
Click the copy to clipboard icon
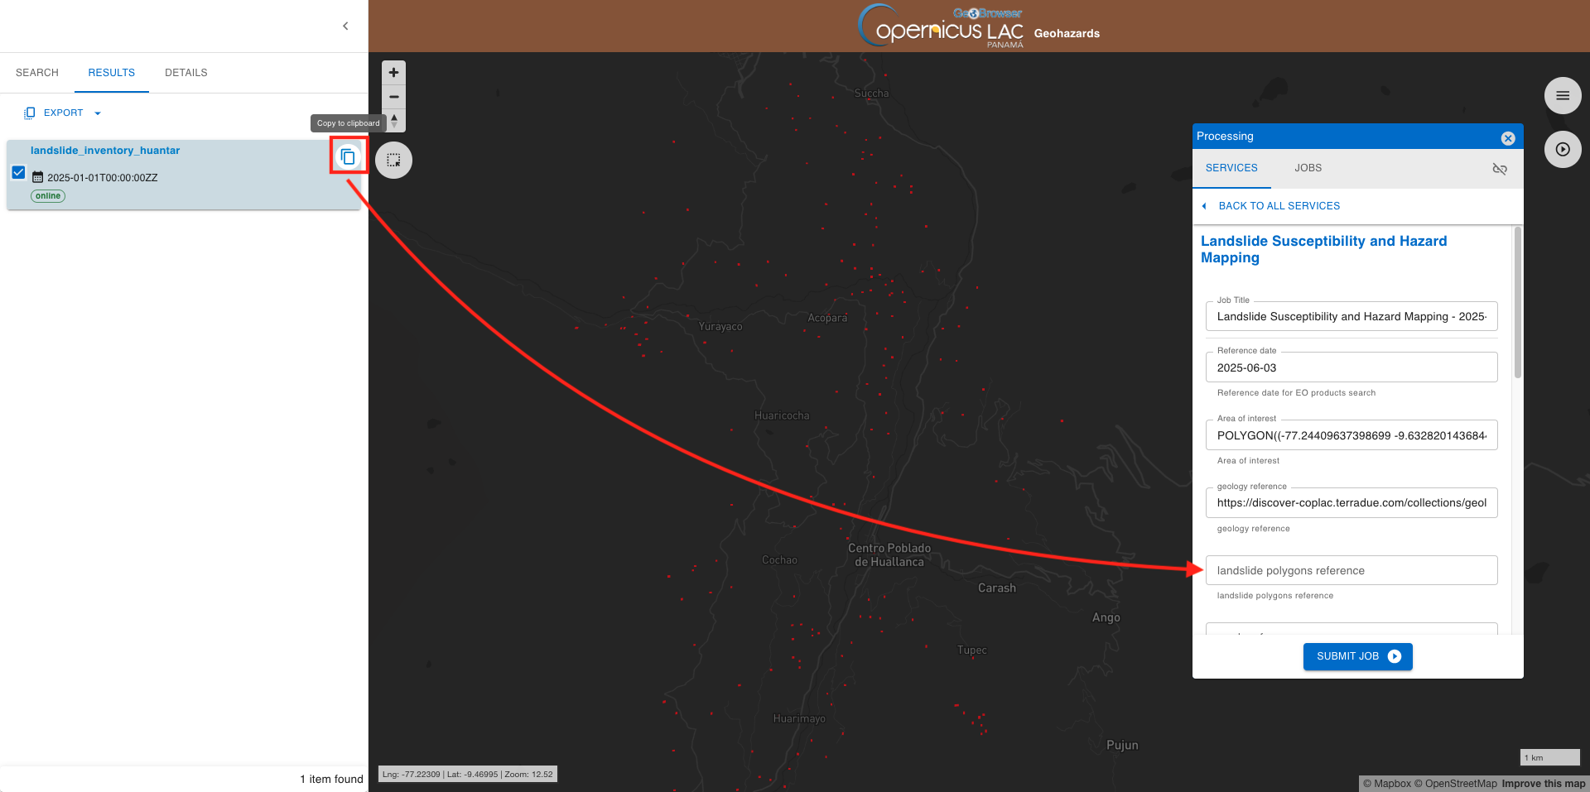pyautogui.click(x=348, y=157)
